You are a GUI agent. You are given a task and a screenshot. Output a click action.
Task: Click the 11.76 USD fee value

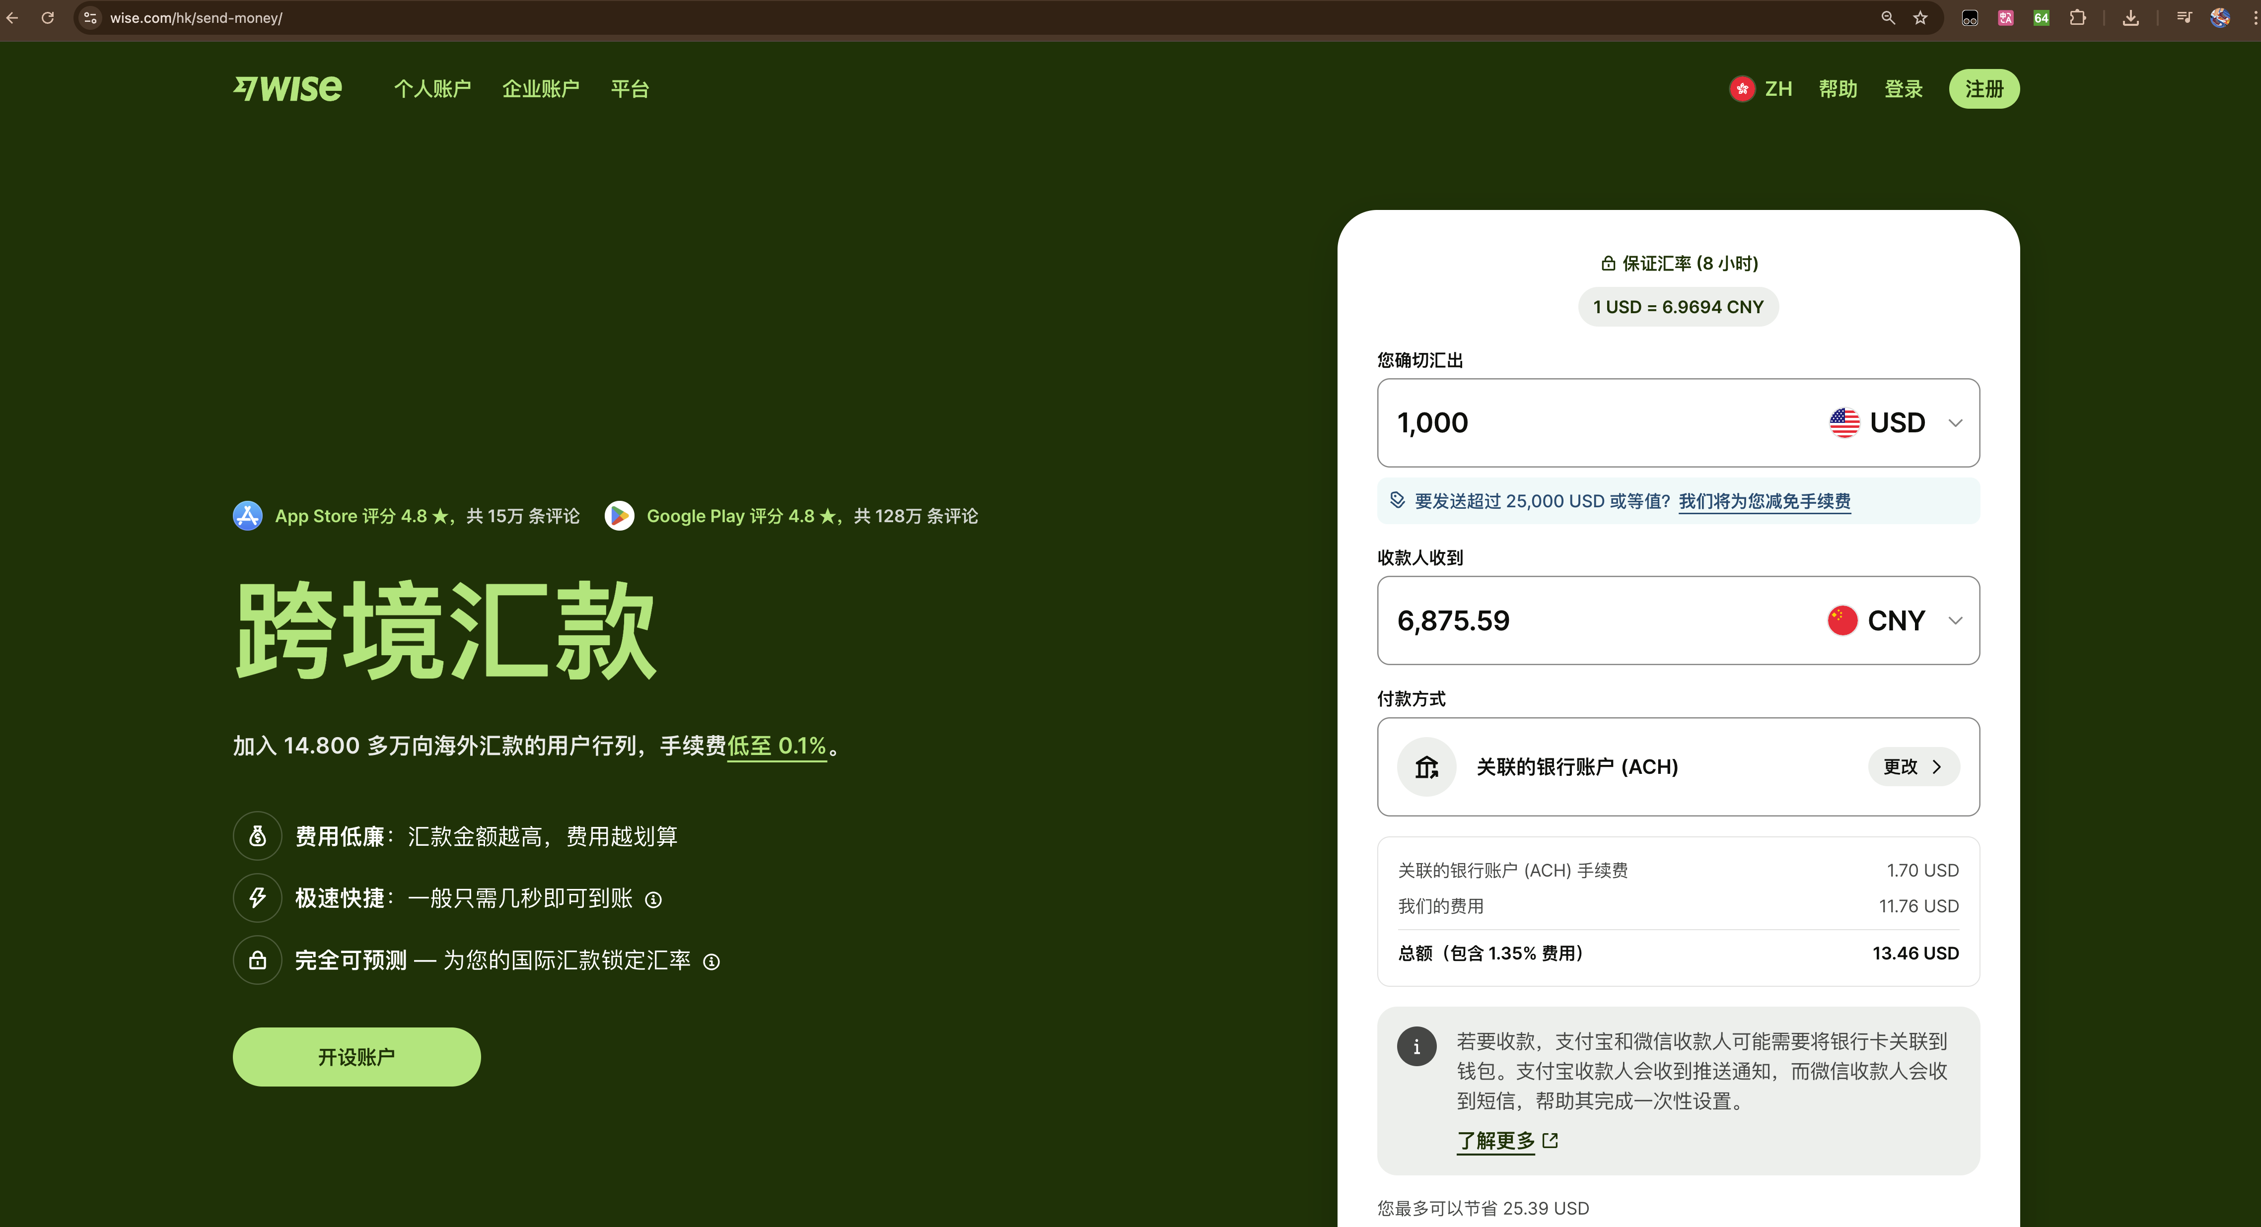[1919, 907]
